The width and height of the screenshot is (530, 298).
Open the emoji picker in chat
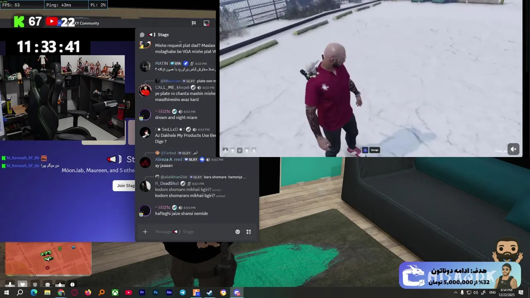click(238, 232)
